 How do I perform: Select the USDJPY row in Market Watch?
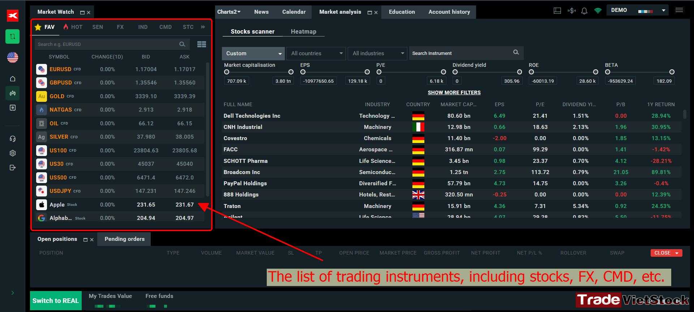[120, 191]
